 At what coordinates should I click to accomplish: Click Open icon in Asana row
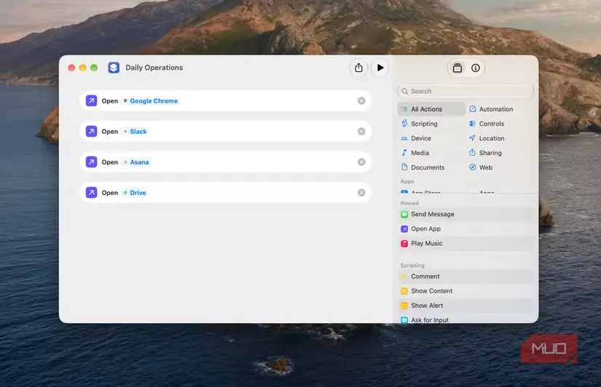[91, 162]
